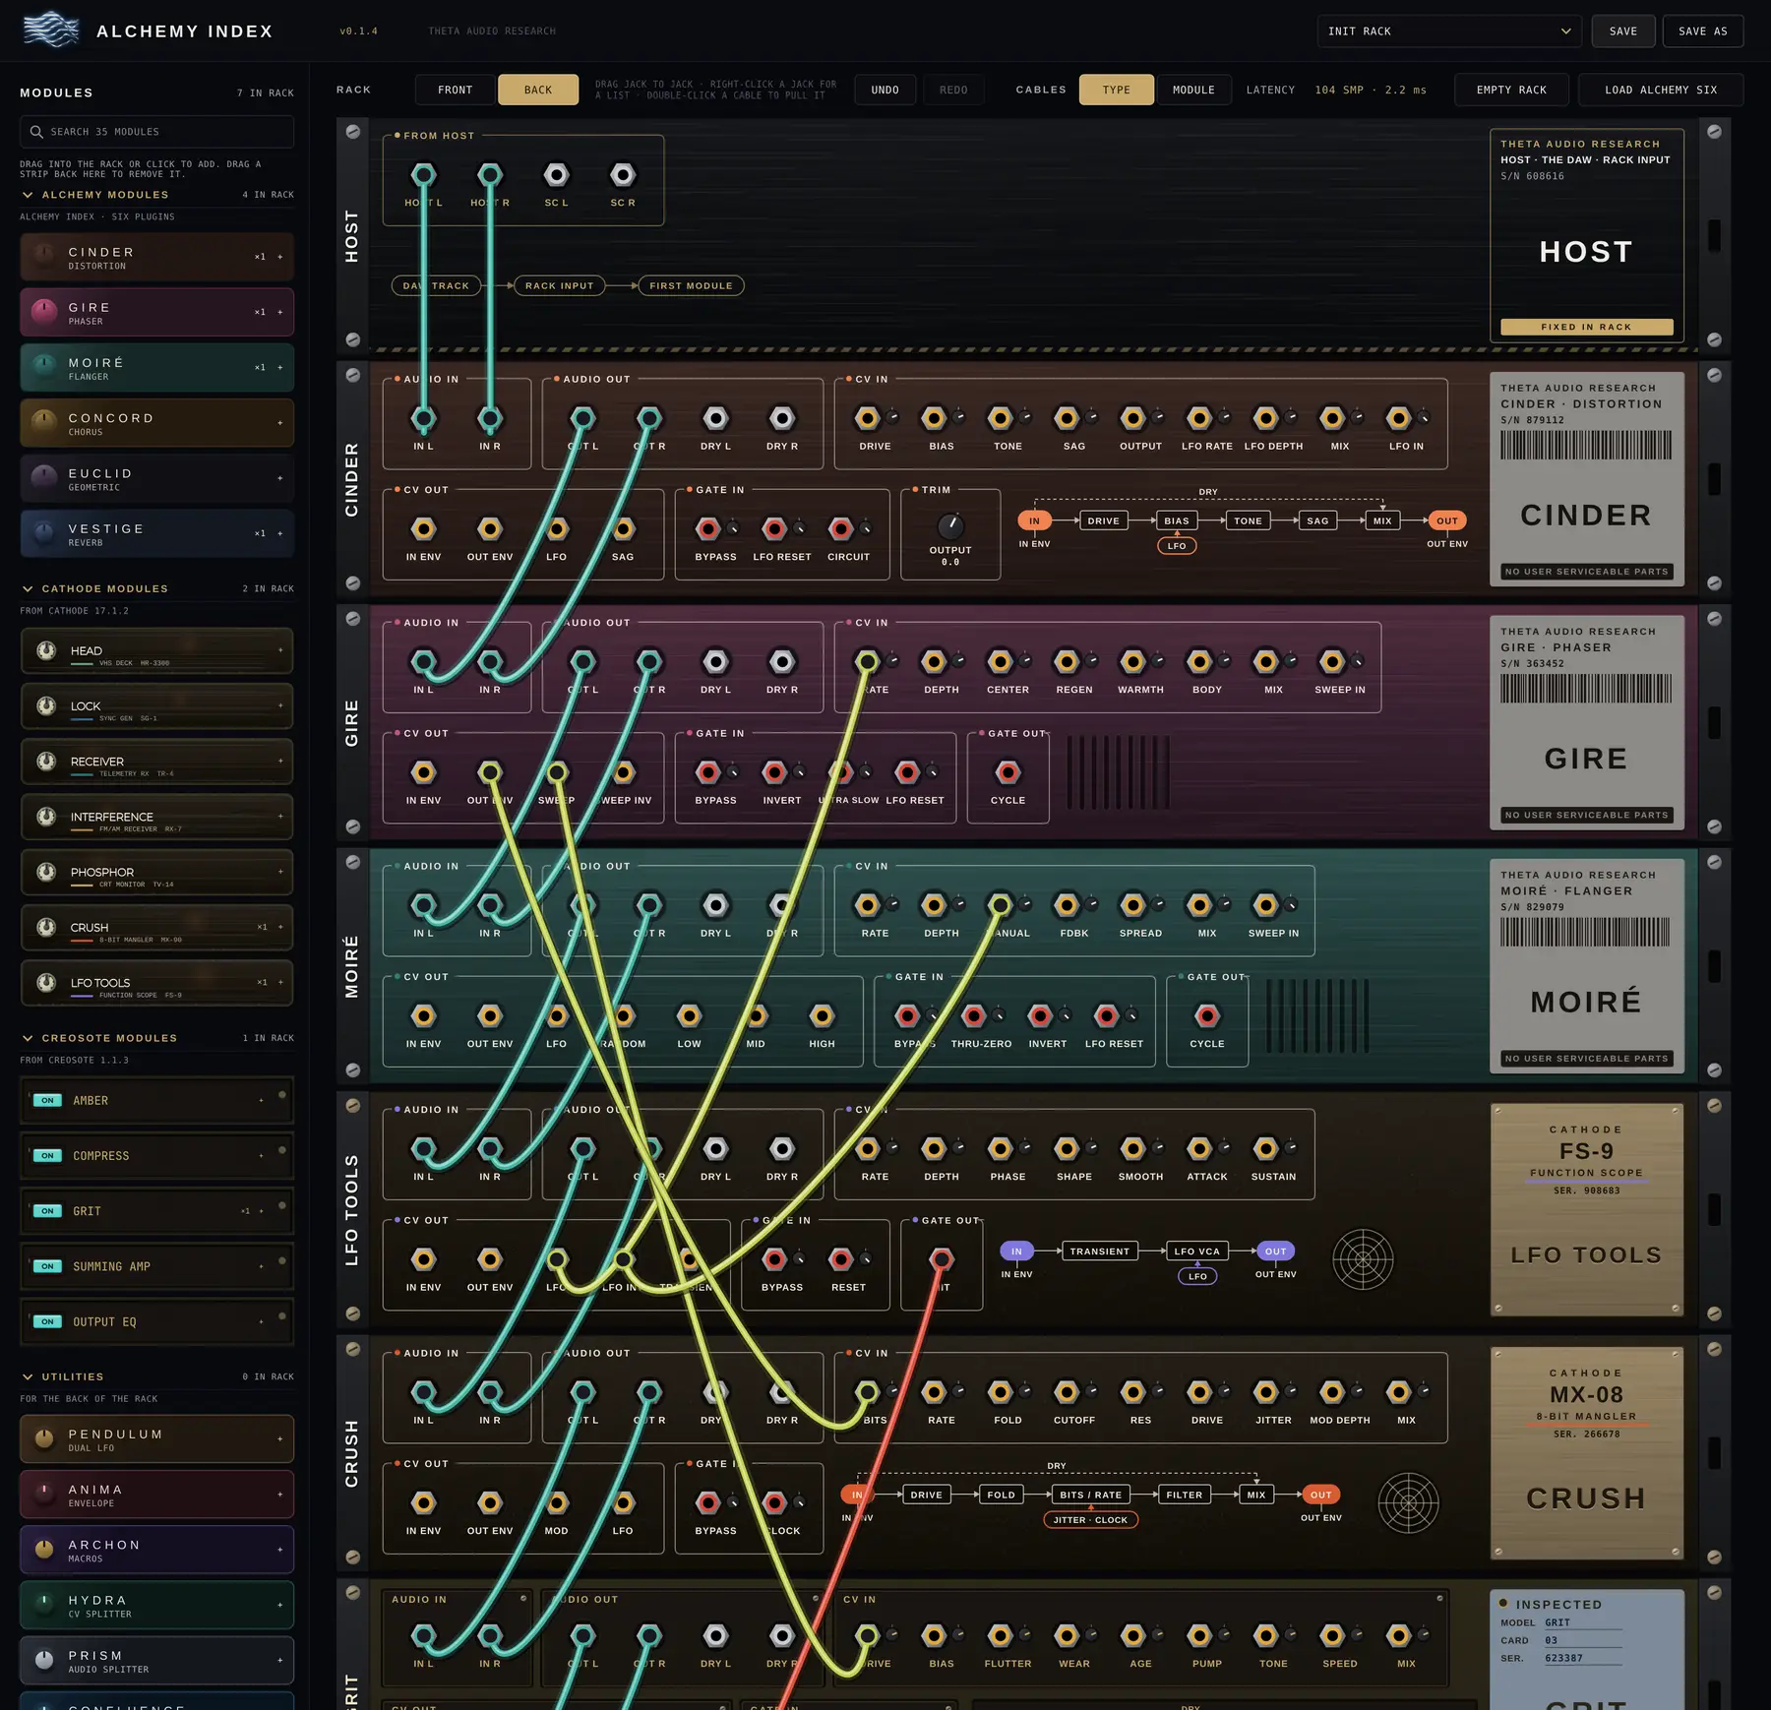1771x1710 pixels.
Task: Click LFO Tools RESET gate jack
Action: pyautogui.click(x=840, y=1259)
